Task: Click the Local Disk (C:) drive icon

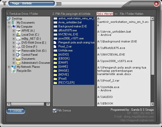Action: [18, 35]
